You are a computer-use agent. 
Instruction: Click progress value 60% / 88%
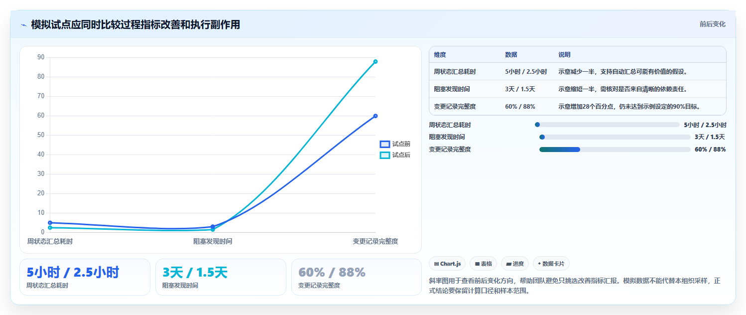710,149
